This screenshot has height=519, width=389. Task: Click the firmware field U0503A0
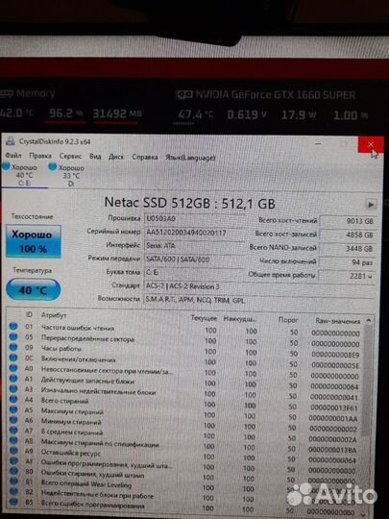(x=193, y=218)
